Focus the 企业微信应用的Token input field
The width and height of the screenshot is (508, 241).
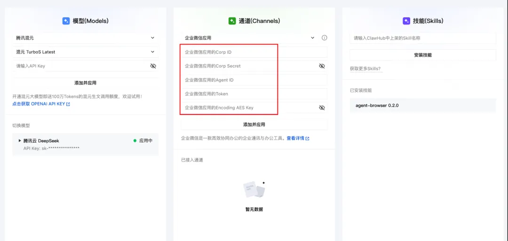coord(254,94)
